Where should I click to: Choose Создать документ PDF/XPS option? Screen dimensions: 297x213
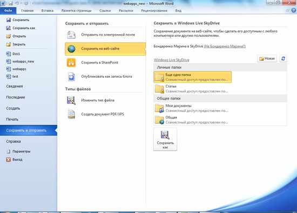click(x=105, y=115)
